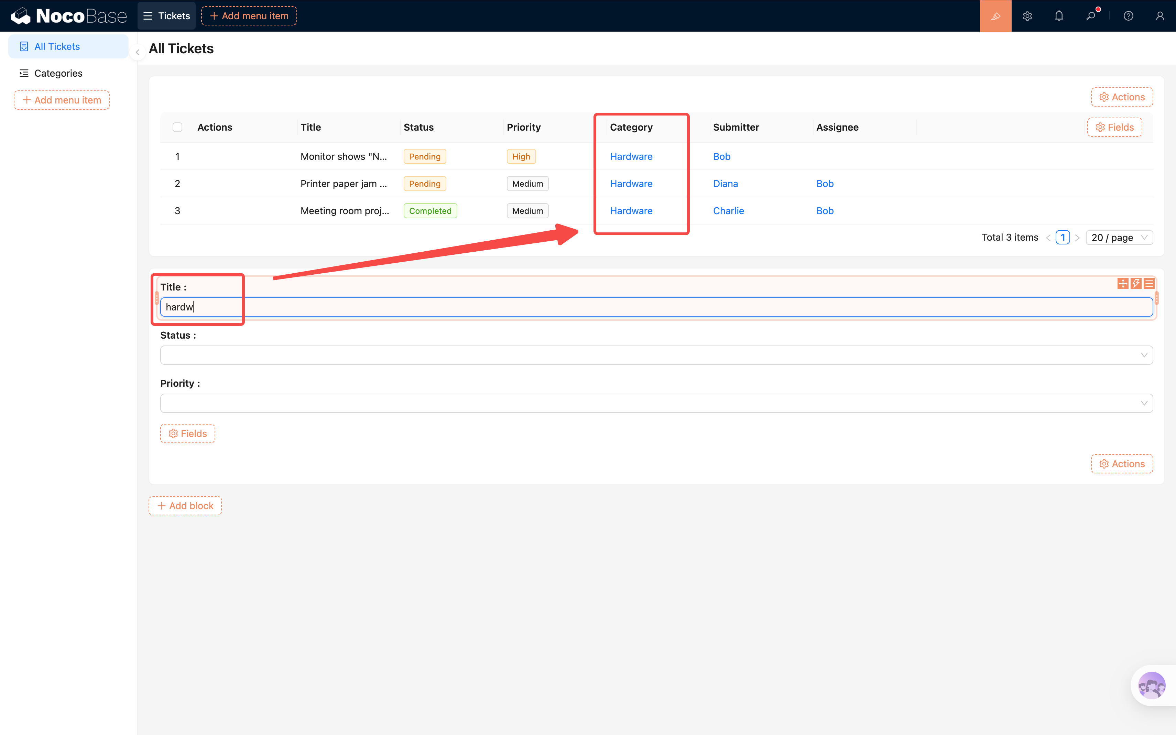Click into the Title filter input
This screenshot has height=735, width=1176.
pyautogui.click(x=656, y=307)
